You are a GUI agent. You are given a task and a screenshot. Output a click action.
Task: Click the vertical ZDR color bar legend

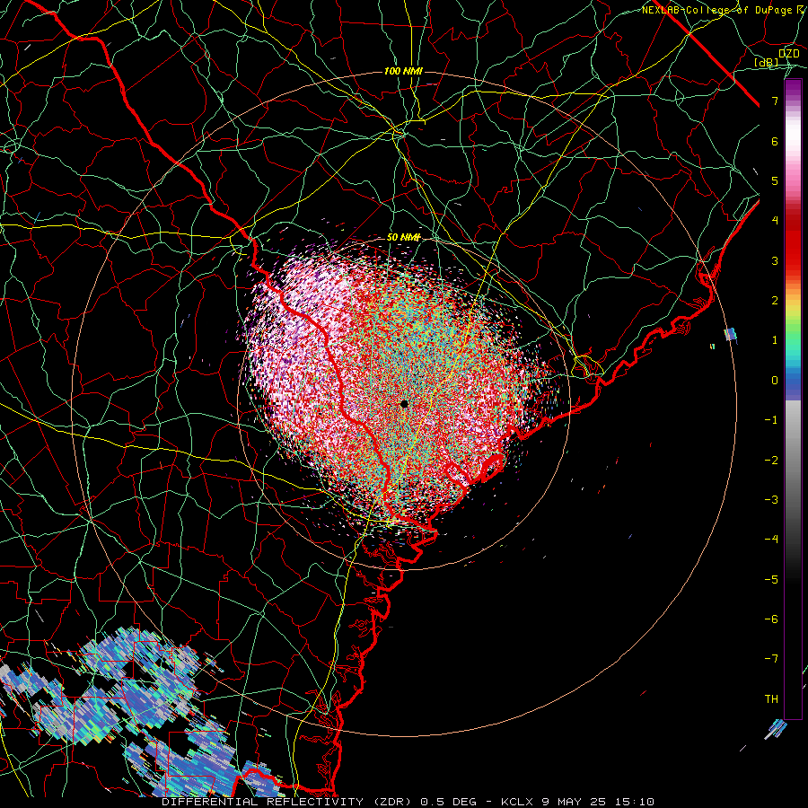click(793, 399)
